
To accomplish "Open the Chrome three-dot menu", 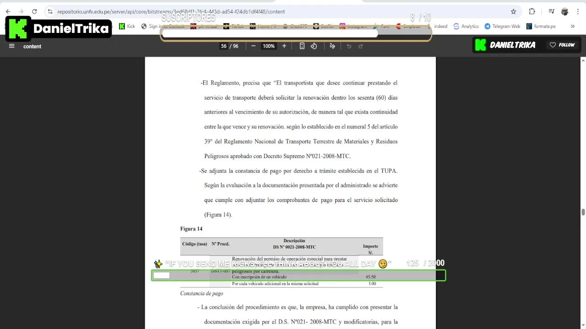I will coord(578,11).
